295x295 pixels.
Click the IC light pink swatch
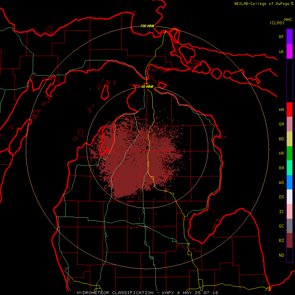(289, 211)
